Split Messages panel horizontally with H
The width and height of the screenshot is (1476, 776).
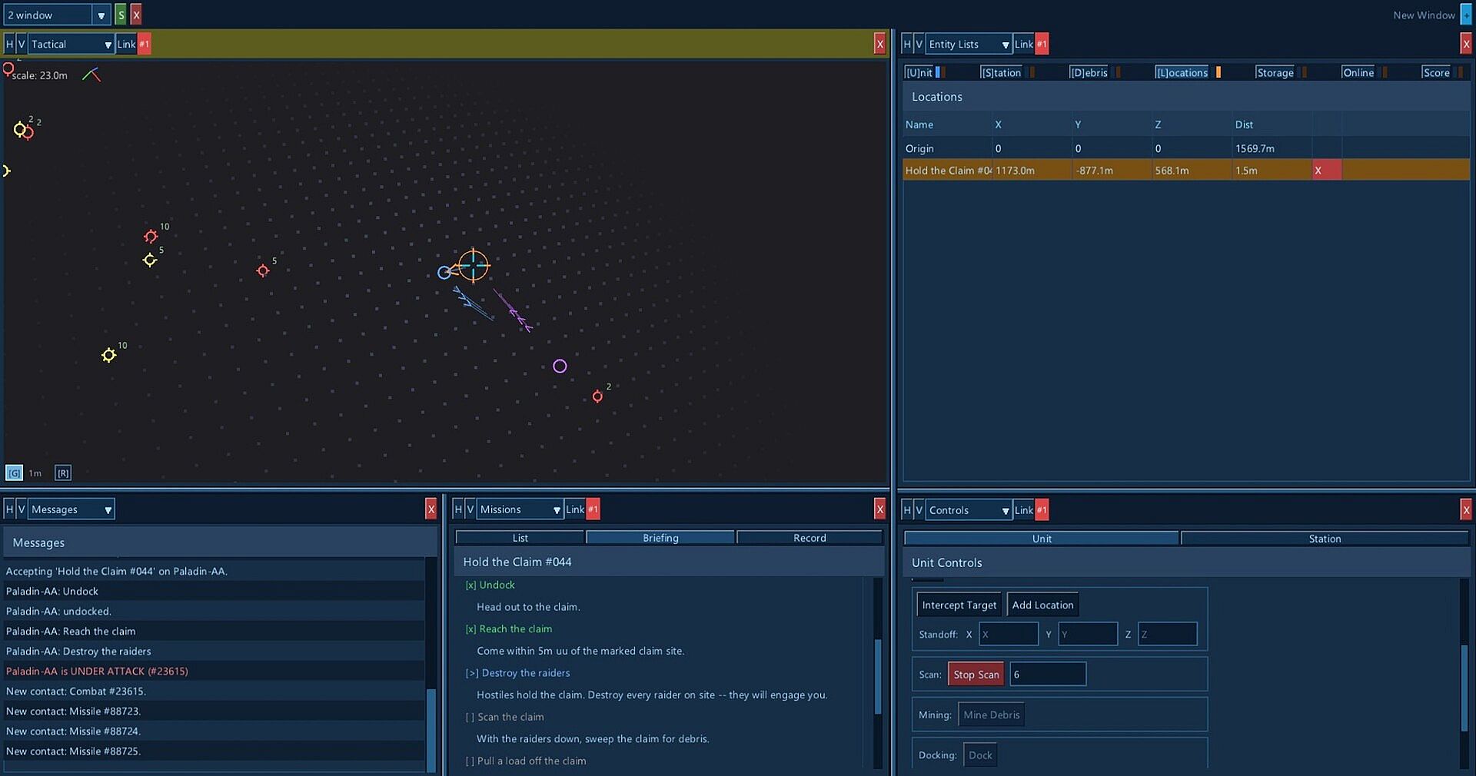pyautogui.click(x=9, y=509)
